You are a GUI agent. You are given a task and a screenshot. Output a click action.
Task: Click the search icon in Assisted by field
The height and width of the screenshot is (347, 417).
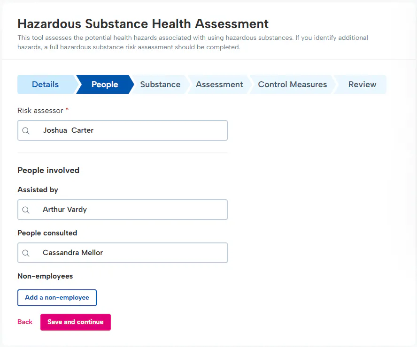tap(26, 210)
